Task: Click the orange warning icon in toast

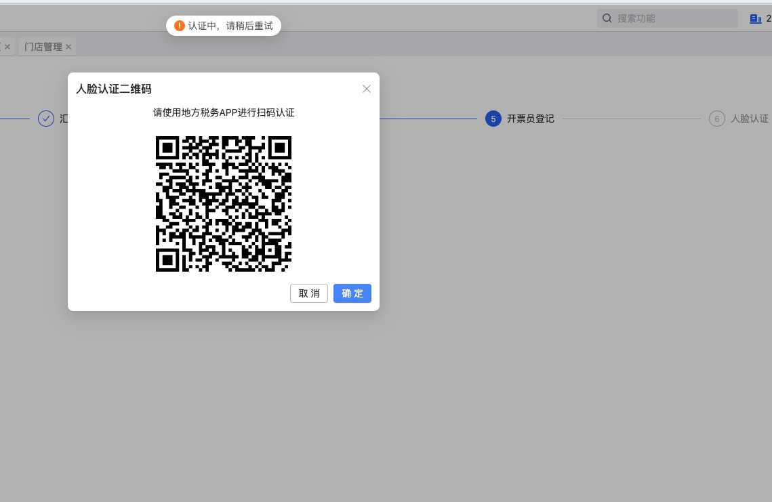Action: [x=180, y=26]
